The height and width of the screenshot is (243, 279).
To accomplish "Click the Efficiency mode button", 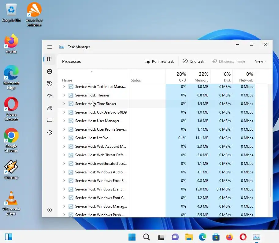I will (x=228, y=61).
